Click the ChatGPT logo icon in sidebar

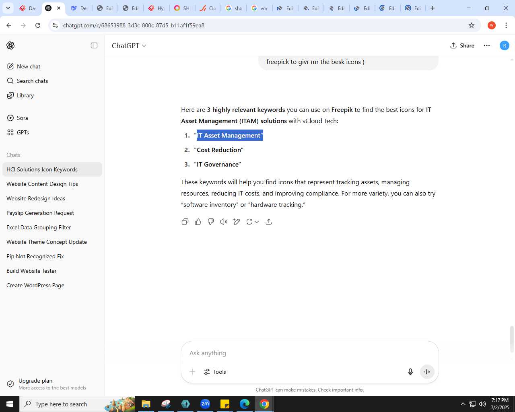click(x=10, y=45)
